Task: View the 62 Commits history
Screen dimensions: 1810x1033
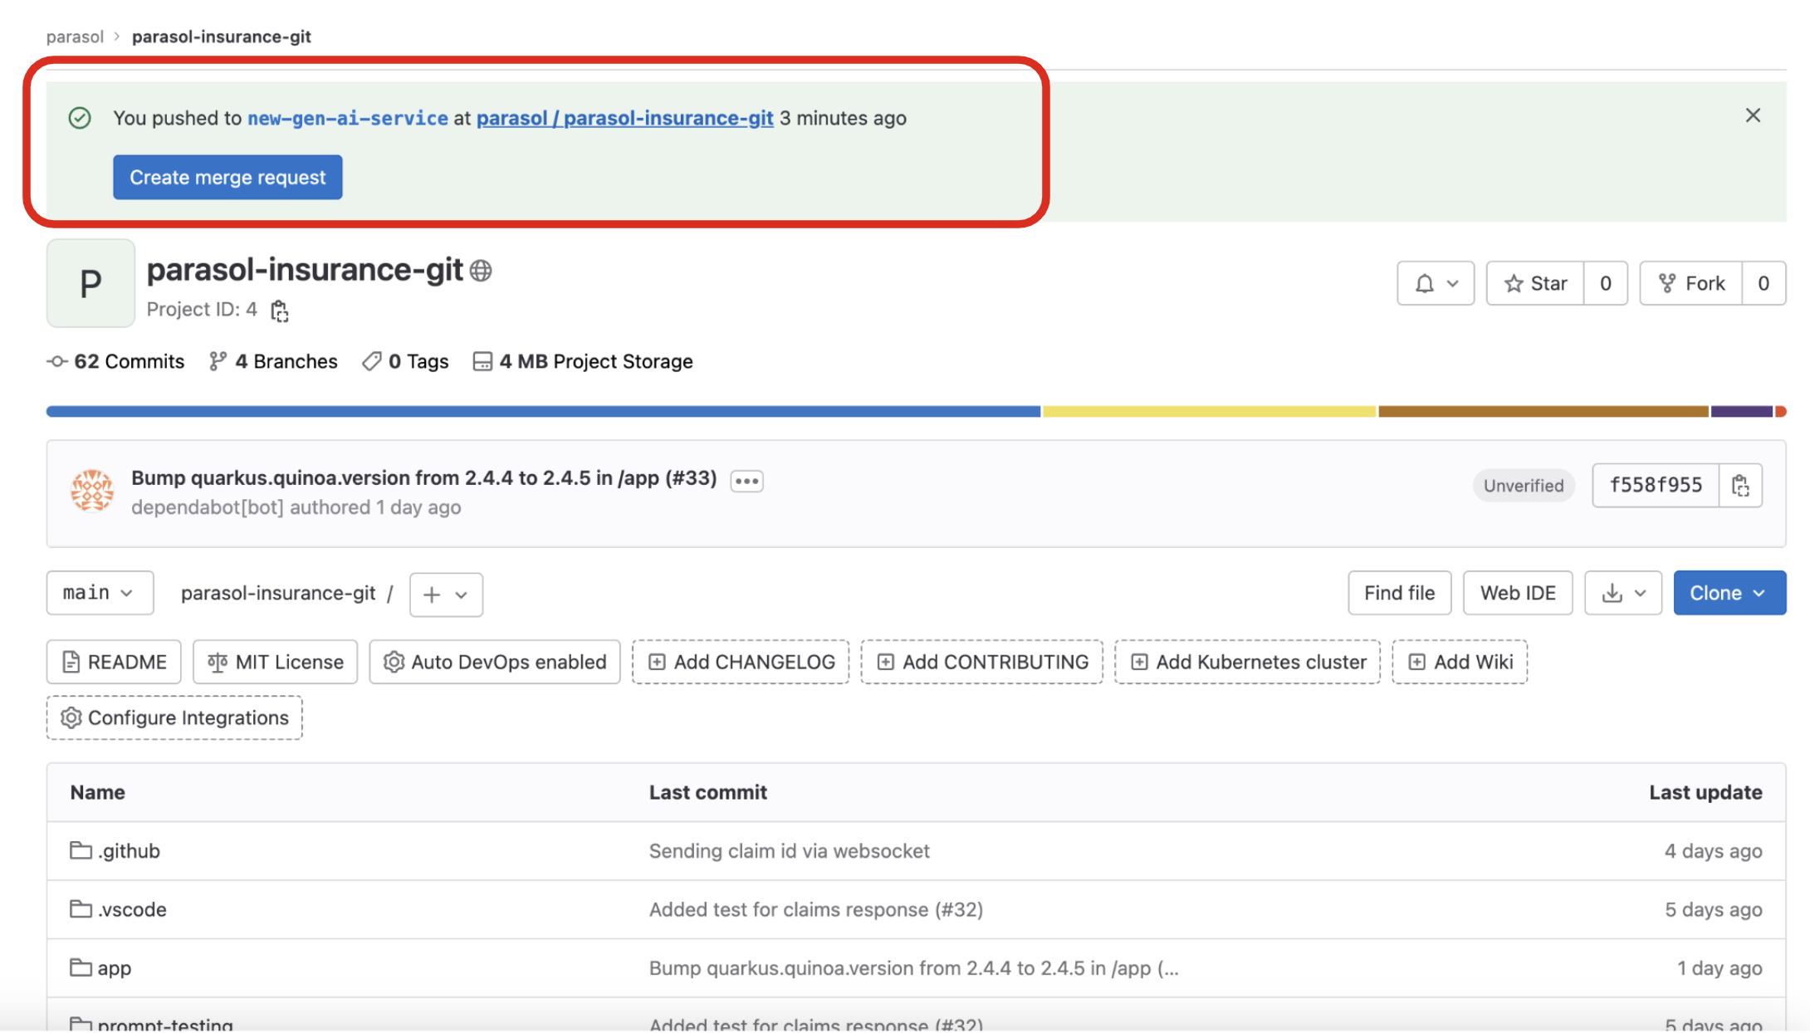Action: point(115,361)
